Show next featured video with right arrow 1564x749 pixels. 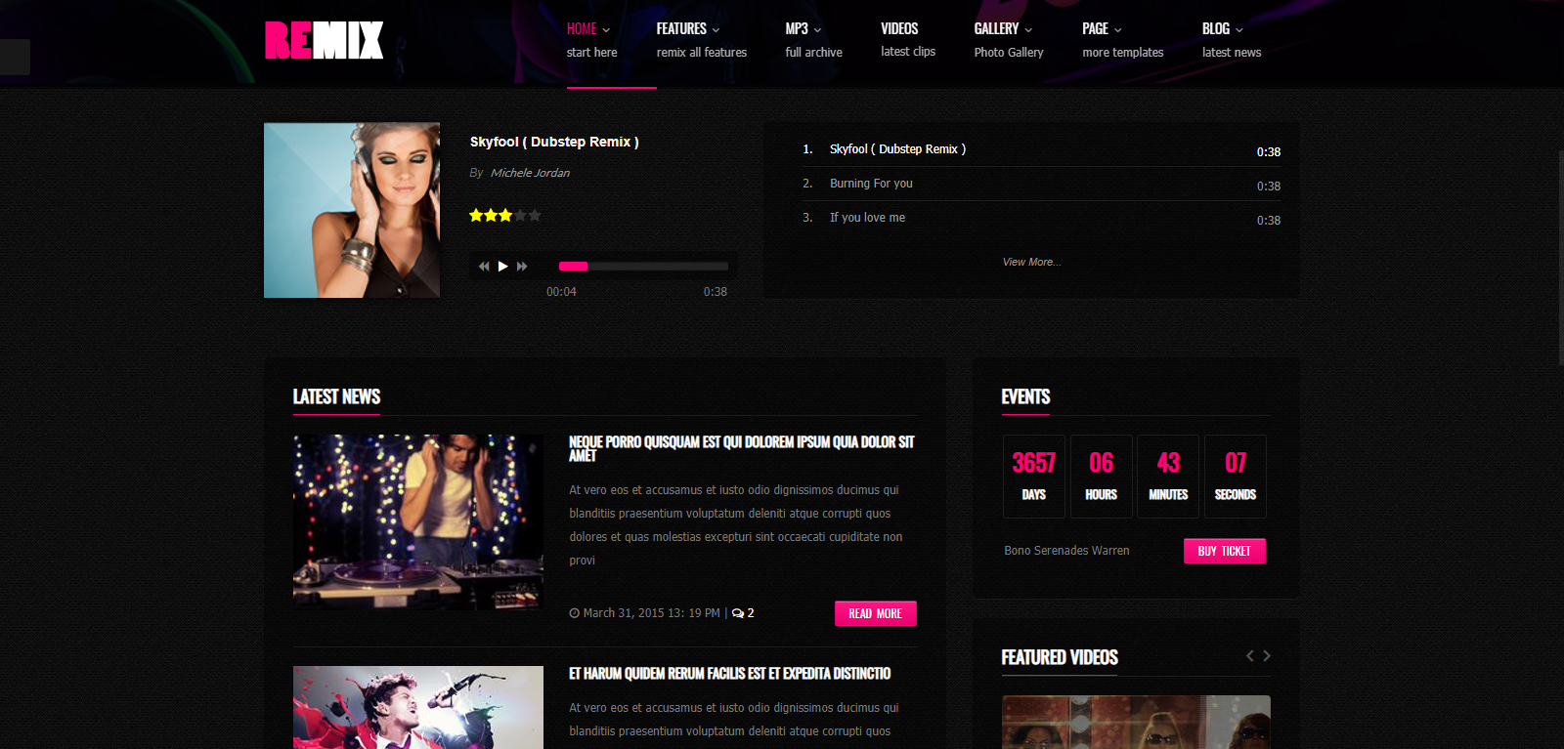coord(1267,656)
